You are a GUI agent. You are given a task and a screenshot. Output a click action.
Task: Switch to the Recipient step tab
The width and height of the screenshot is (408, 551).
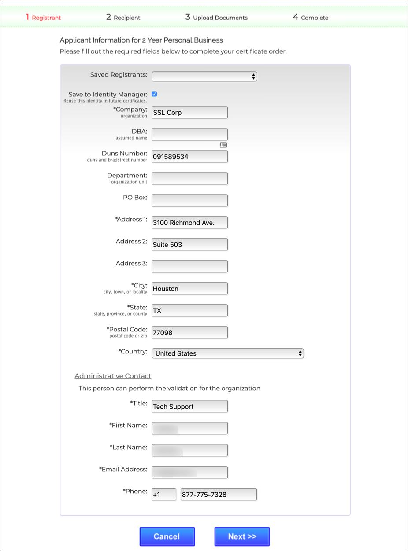pos(123,18)
